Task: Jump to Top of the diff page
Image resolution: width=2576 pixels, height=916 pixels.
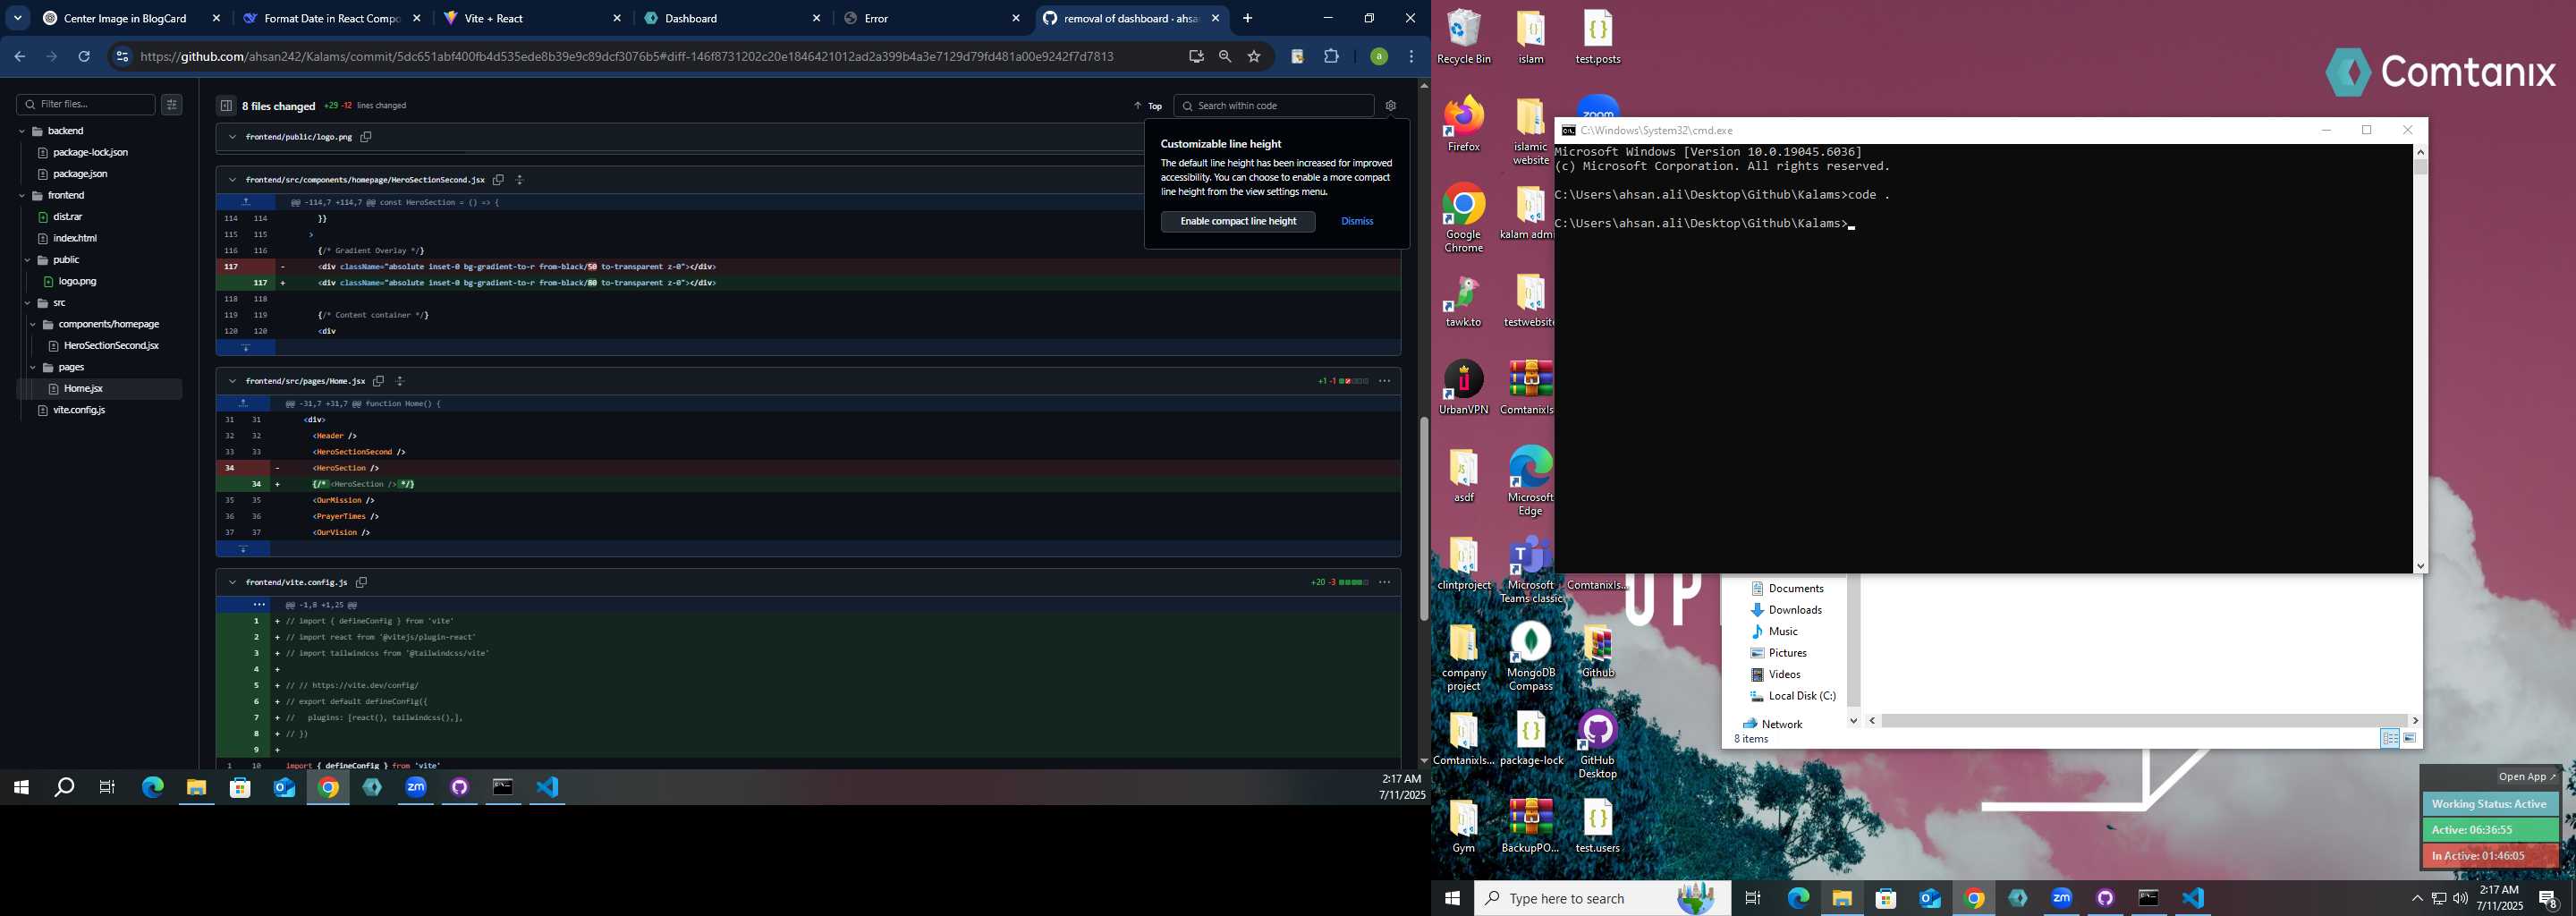Action: (x=1148, y=106)
